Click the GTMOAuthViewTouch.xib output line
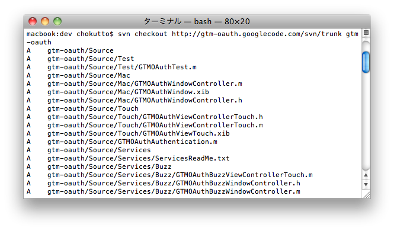The image size is (394, 231). pyautogui.click(x=128, y=133)
